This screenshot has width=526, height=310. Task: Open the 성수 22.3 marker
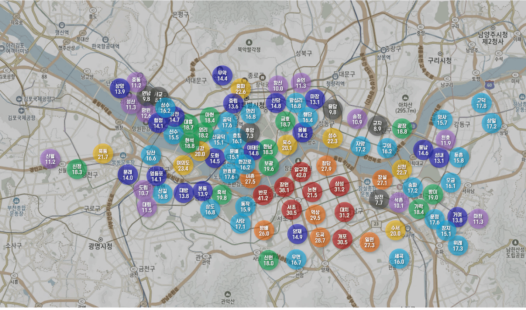333,138
